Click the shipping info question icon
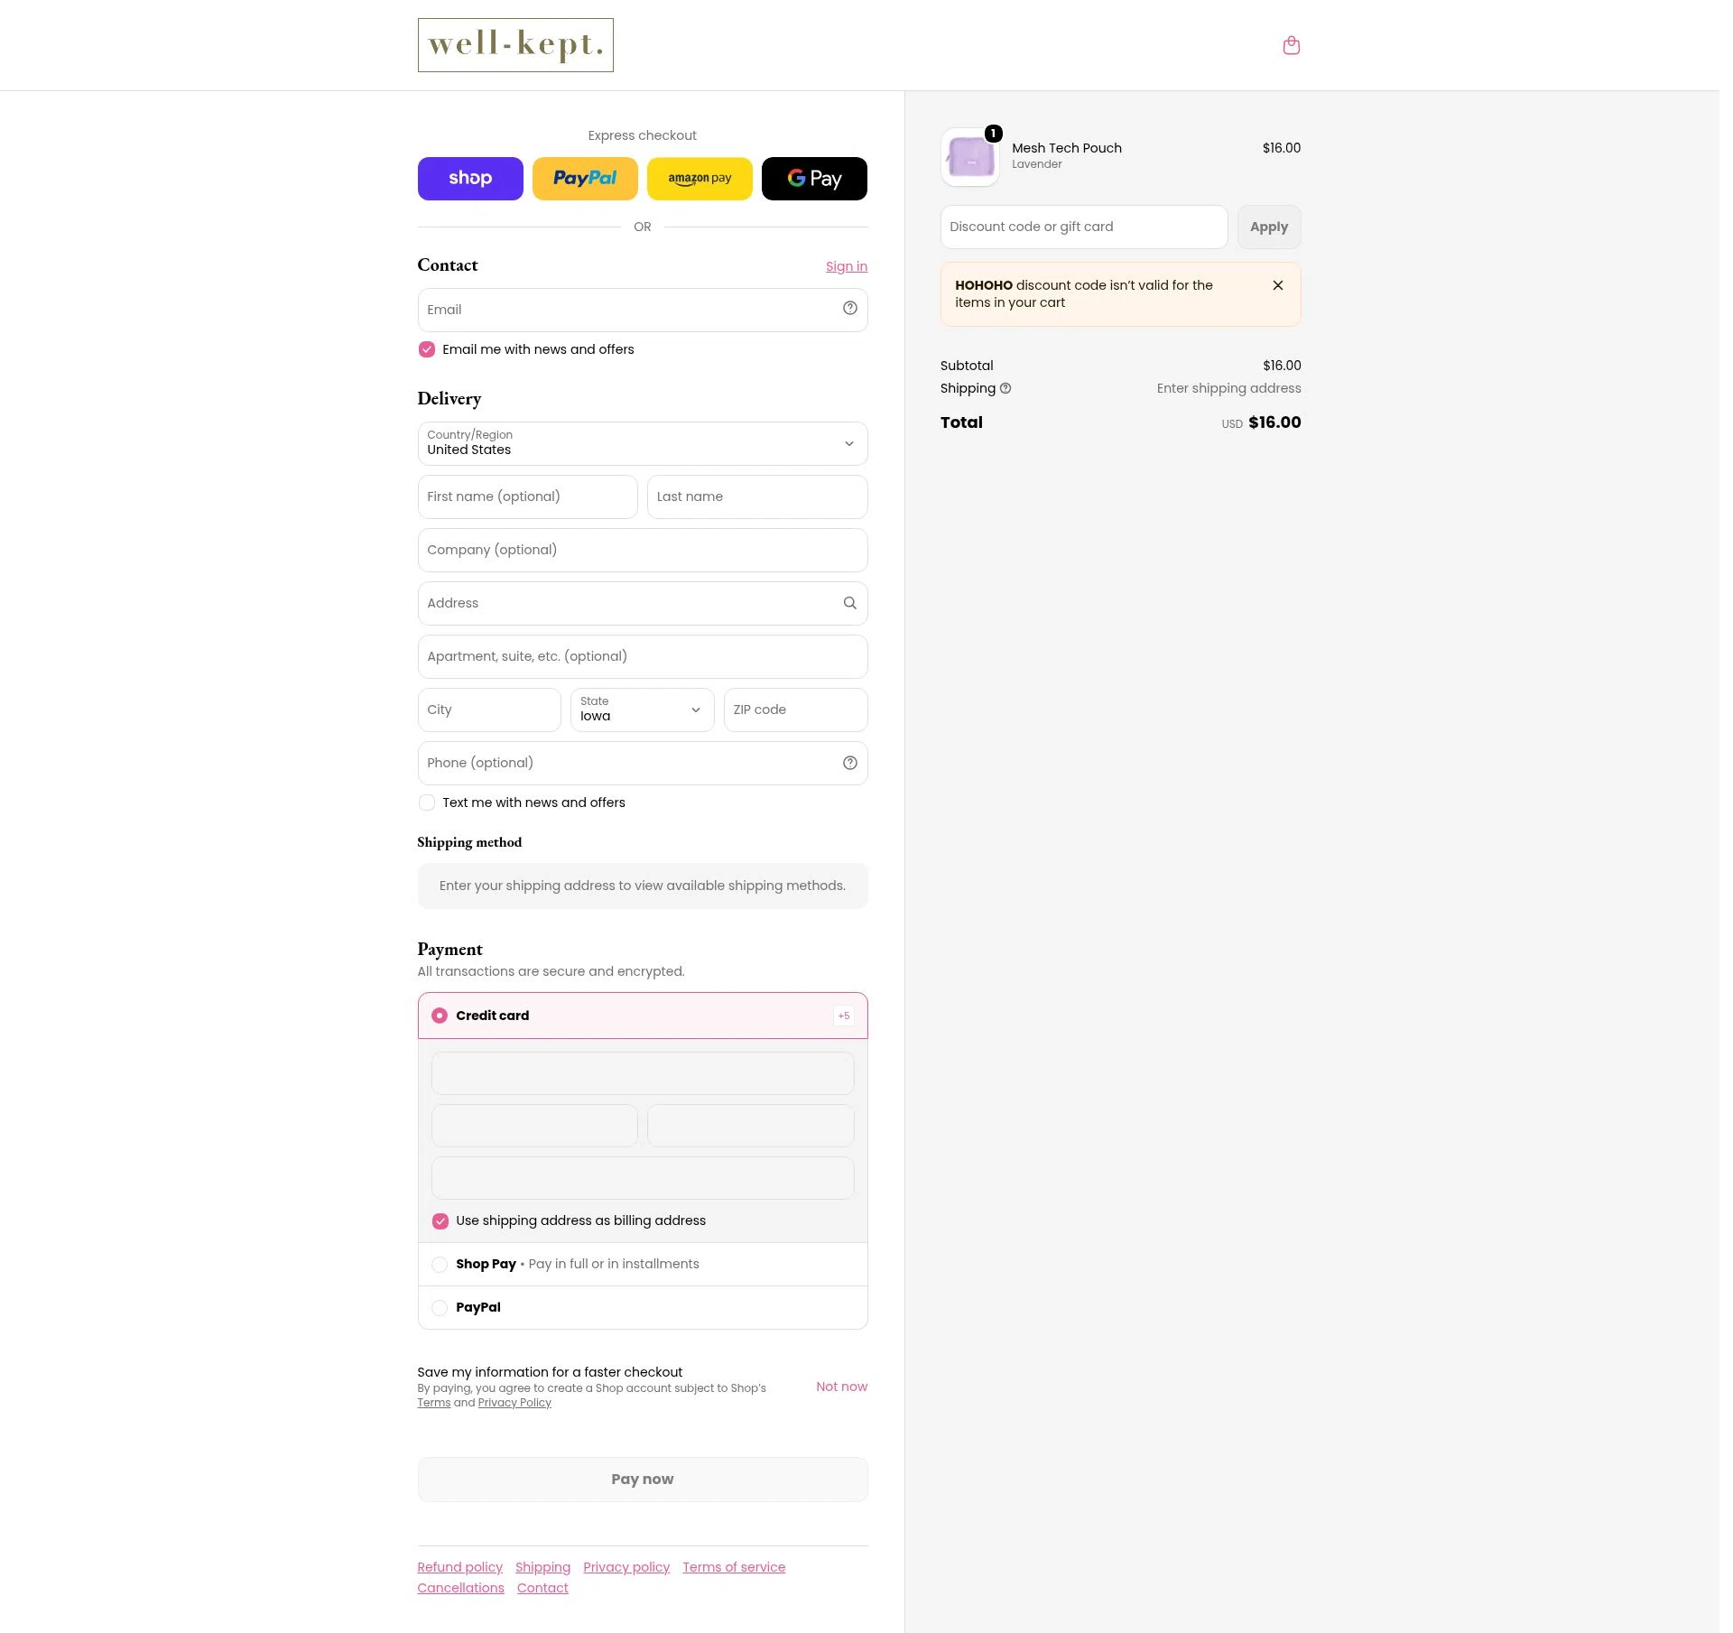The height and width of the screenshot is (1633, 1733). (1006, 388)
